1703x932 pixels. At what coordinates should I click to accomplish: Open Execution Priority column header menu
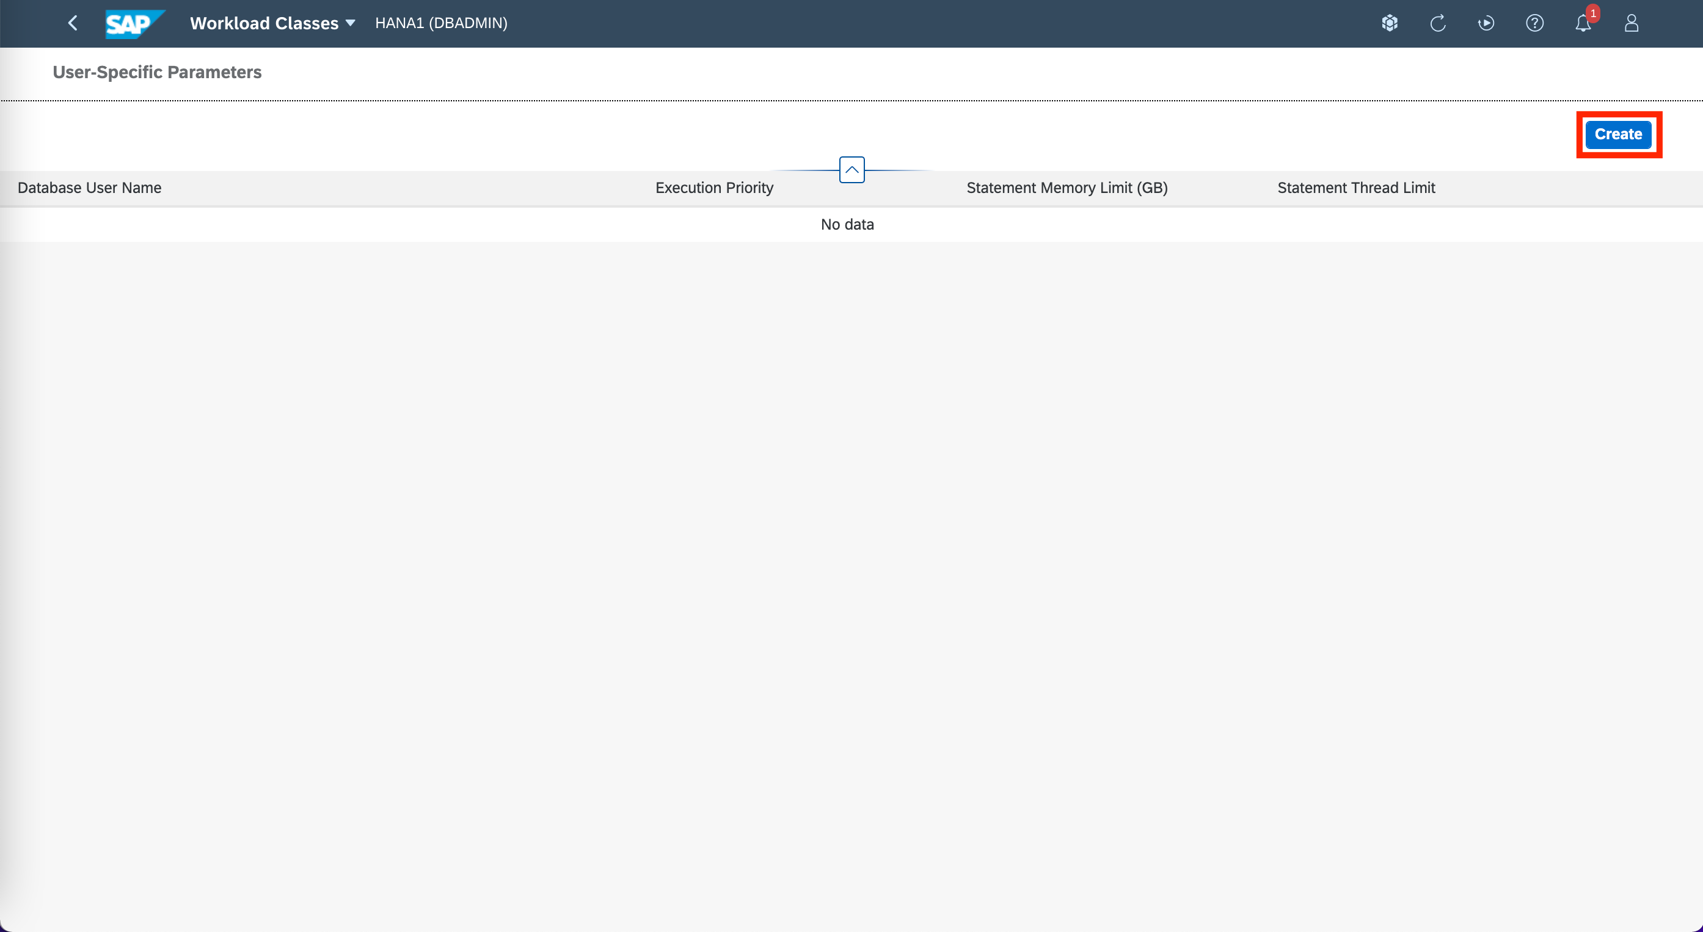point(714,187)
